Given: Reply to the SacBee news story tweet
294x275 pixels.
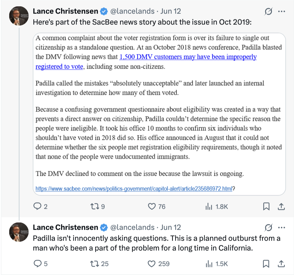Looking at the screenshot, I should (x=38, y=206).
